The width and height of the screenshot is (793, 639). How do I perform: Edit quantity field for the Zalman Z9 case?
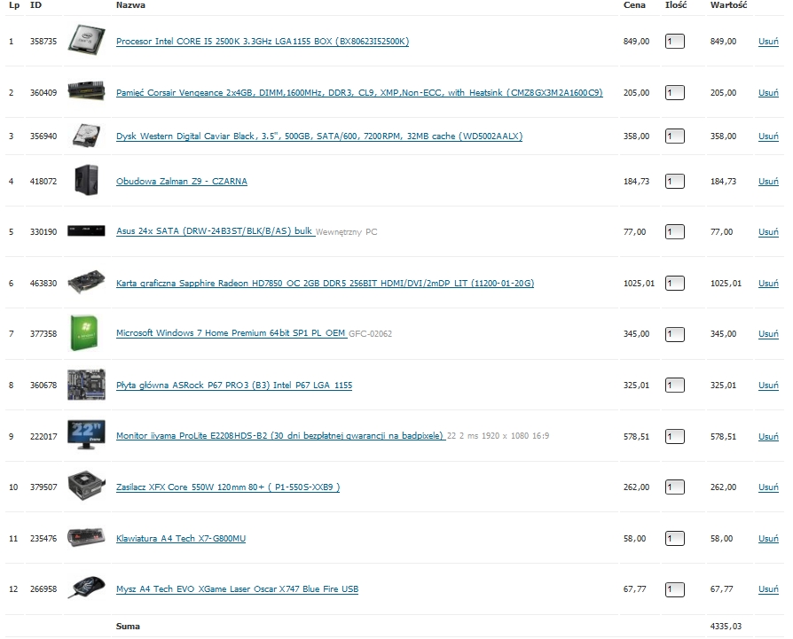pos(675,182)
